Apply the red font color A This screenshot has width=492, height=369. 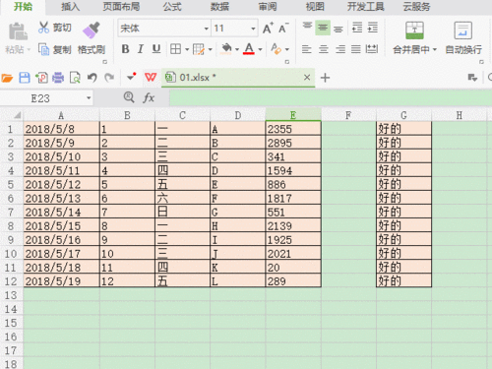click(249, 49)
